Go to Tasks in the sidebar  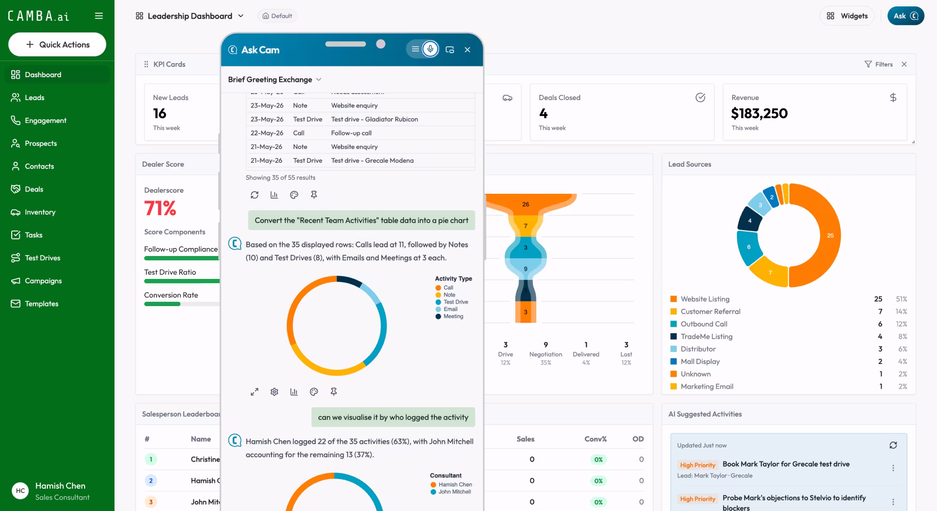tap(57, 235)
